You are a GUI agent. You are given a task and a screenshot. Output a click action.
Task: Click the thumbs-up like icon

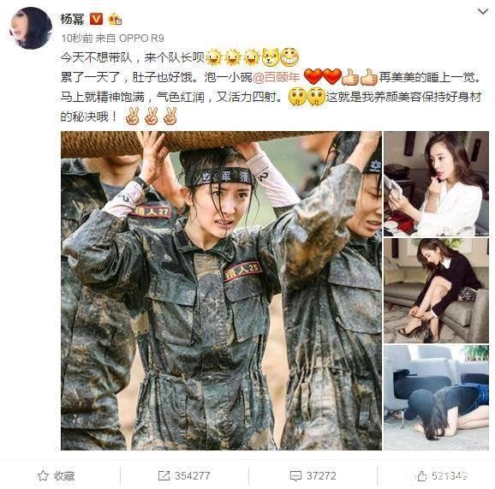422,476
